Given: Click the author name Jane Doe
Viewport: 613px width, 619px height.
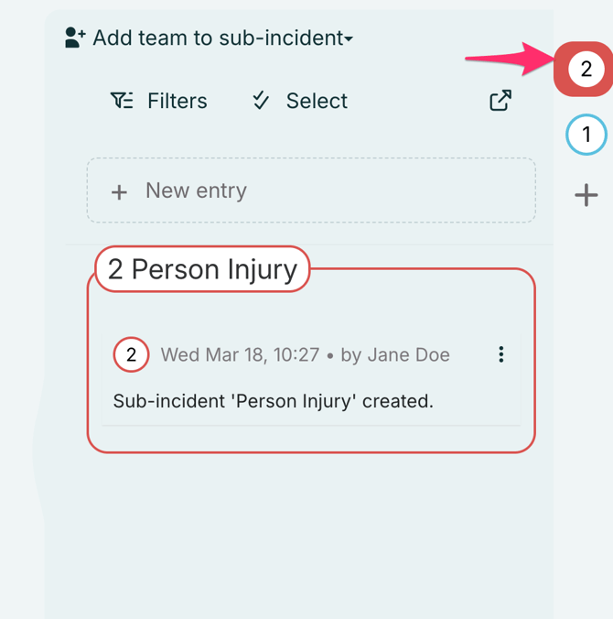Looking at the screenshot, I should (x=408, y=354).
